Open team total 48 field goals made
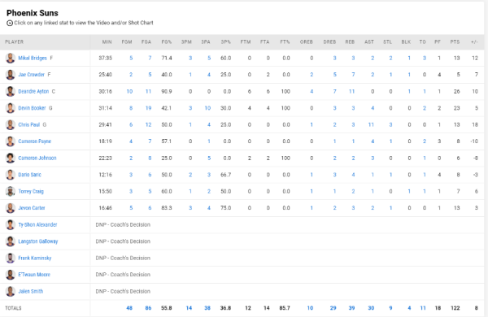The image size is (488, 317). [x=129, y=308]
